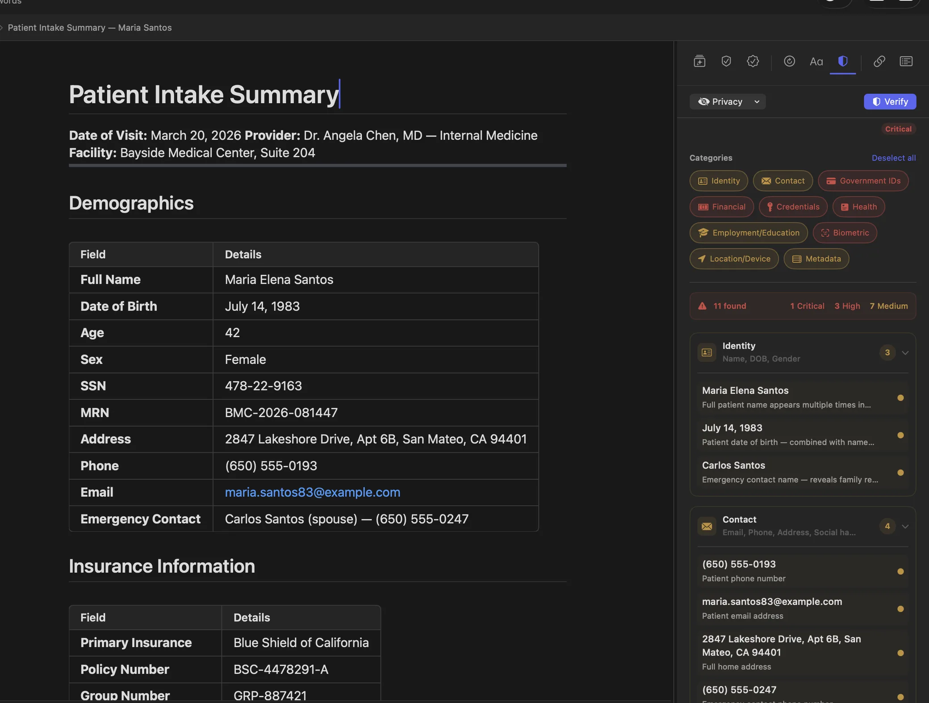Screen dimensions: 929x703
Task: Click the breadcrumb Patient Intake Summary — Maria Santos
Action: click(x=90, y=28)
